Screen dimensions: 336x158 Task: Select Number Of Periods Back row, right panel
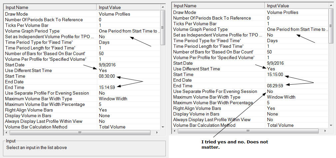pos(250,18)
